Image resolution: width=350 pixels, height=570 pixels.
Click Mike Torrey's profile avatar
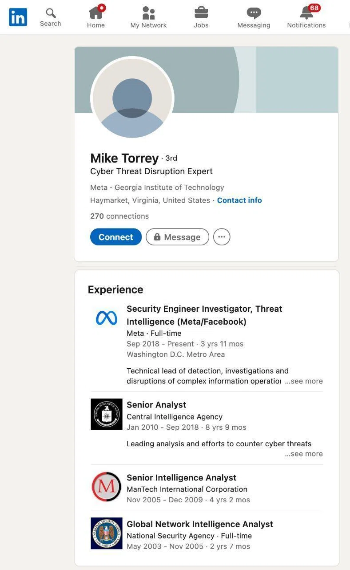(132, 98)
